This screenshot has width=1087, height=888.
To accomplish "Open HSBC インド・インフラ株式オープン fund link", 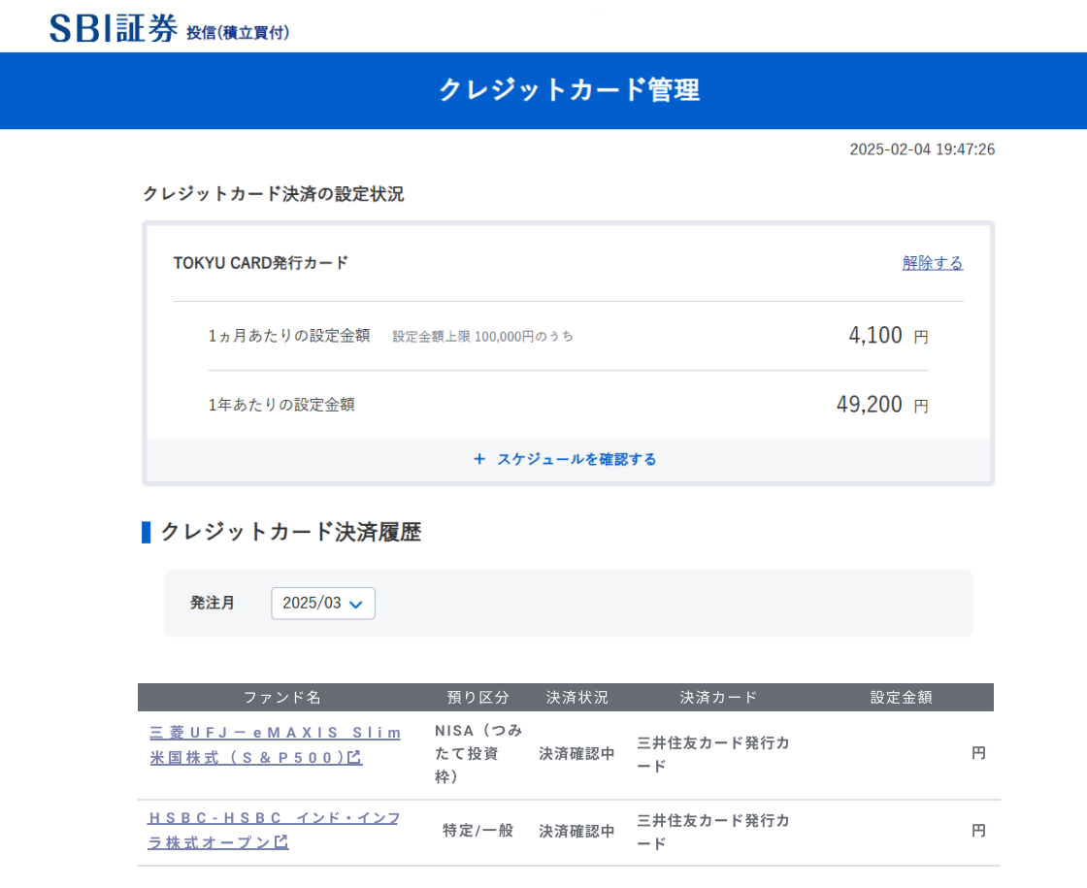I will click(274, 830).
